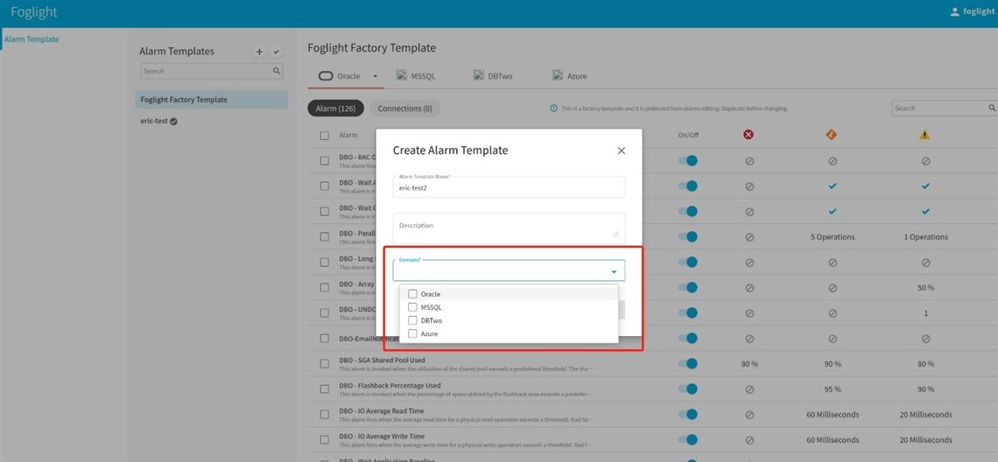Click the yellow warning severity column icon

coord(924,134)
